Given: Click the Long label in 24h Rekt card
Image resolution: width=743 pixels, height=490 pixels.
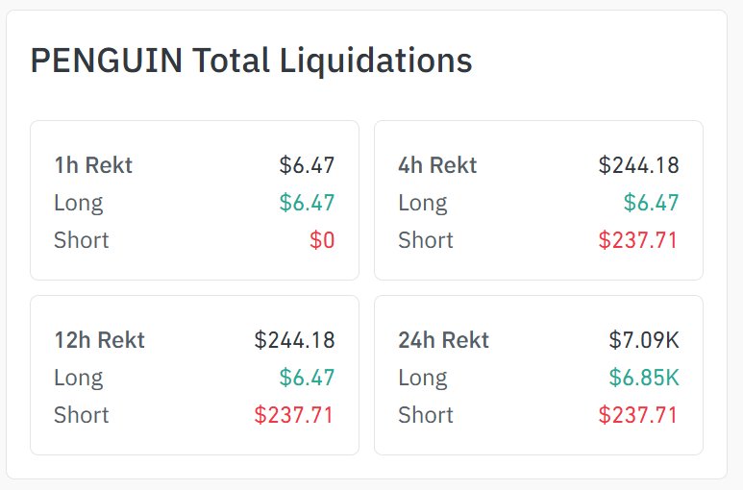Looking at the screenshot, I should click(x=423, y=378).
